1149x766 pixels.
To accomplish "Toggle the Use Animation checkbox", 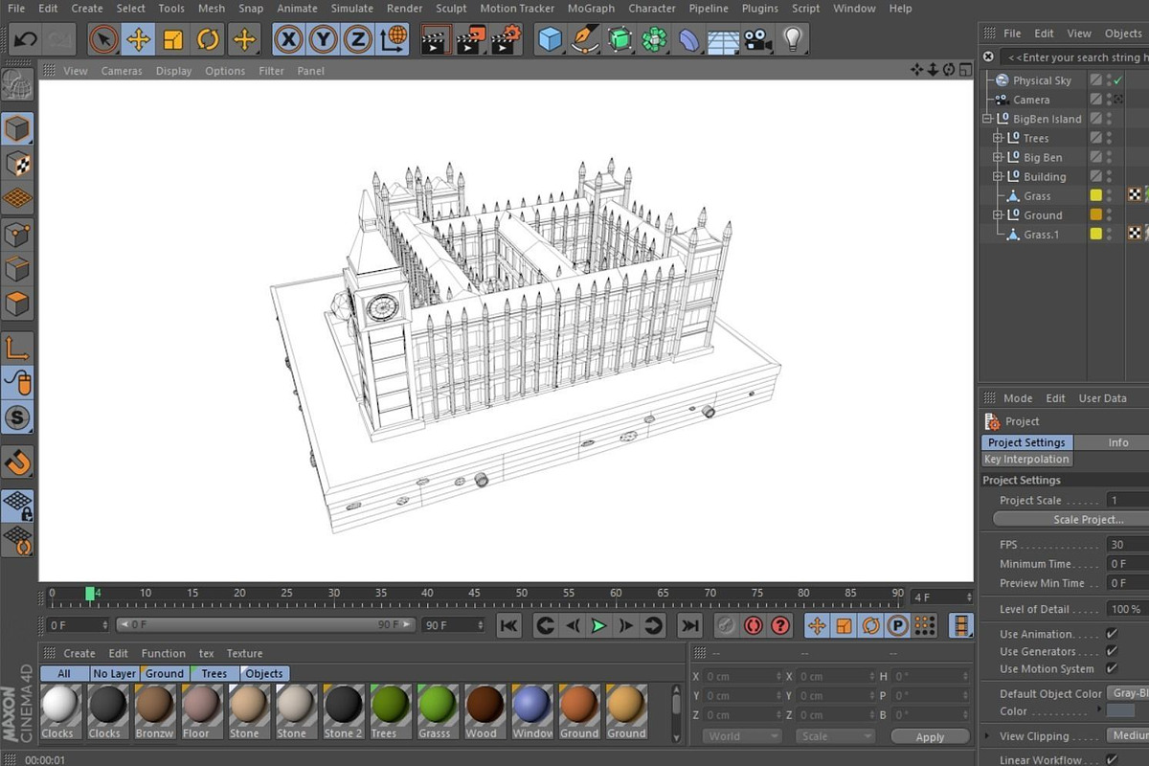I will point(1112,634).
